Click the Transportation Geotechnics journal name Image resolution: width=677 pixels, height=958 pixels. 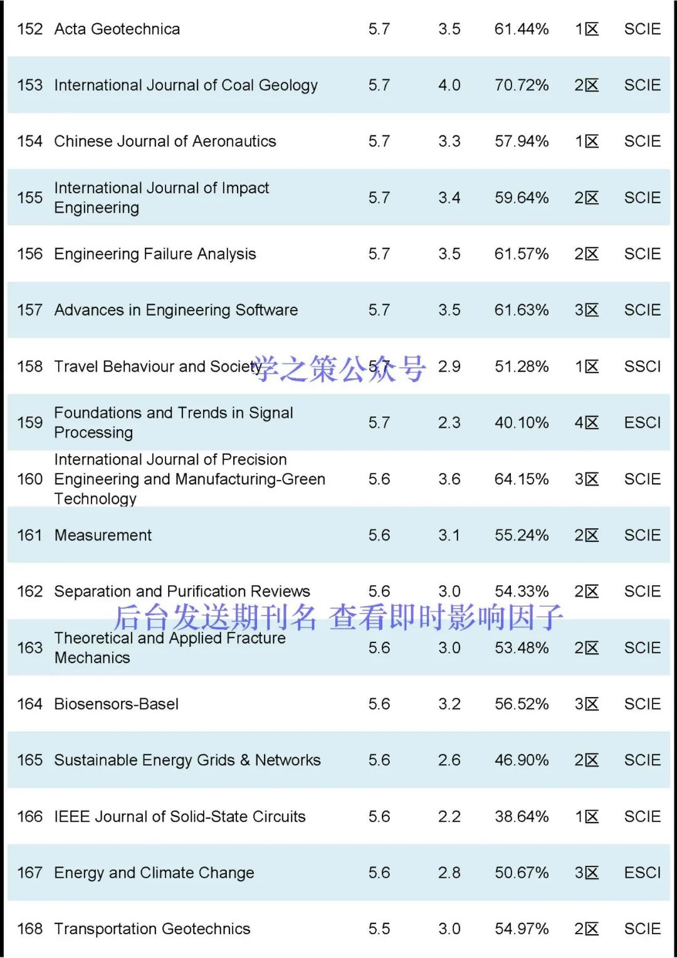(152, 929)
